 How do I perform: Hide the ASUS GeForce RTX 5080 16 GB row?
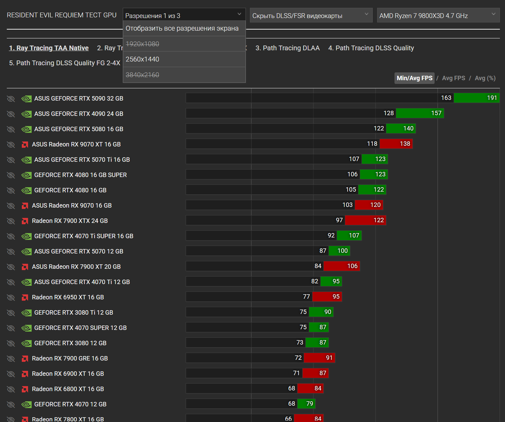(x=11, y=129)
